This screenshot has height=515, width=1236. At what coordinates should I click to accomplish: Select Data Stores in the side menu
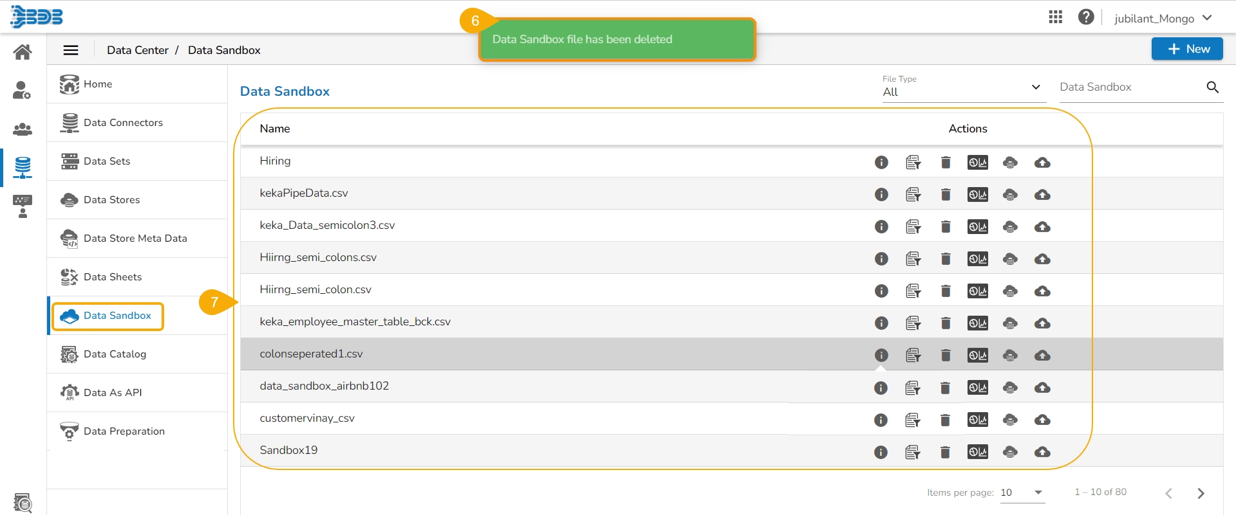137,200
